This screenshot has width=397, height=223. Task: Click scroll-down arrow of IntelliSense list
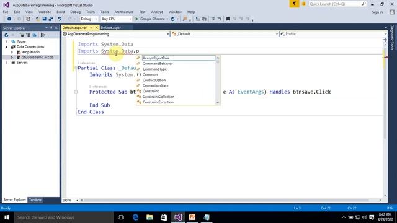218,102
